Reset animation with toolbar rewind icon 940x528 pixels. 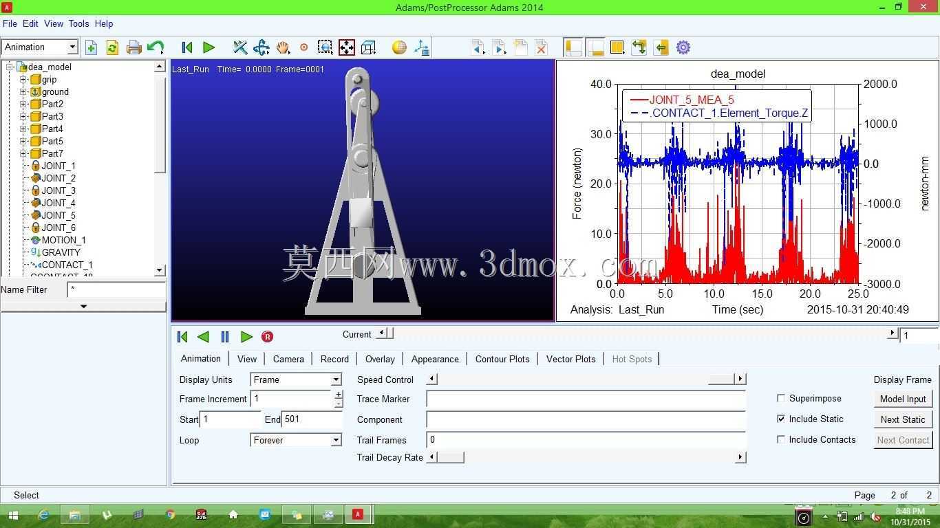tap(186, 47)
